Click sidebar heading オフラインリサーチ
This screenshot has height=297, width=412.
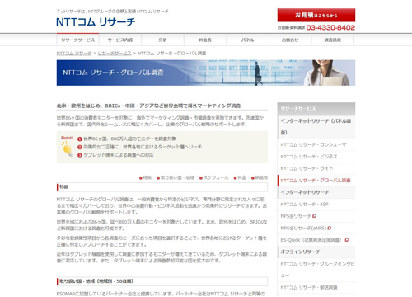coord(316,252)
